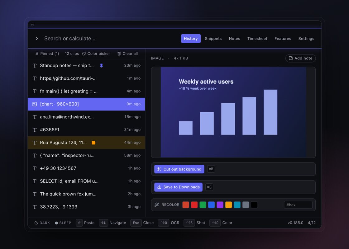Screen dimensions: 349x249
Task: Toggle the DARK theme mode
Action: (42, 223)
